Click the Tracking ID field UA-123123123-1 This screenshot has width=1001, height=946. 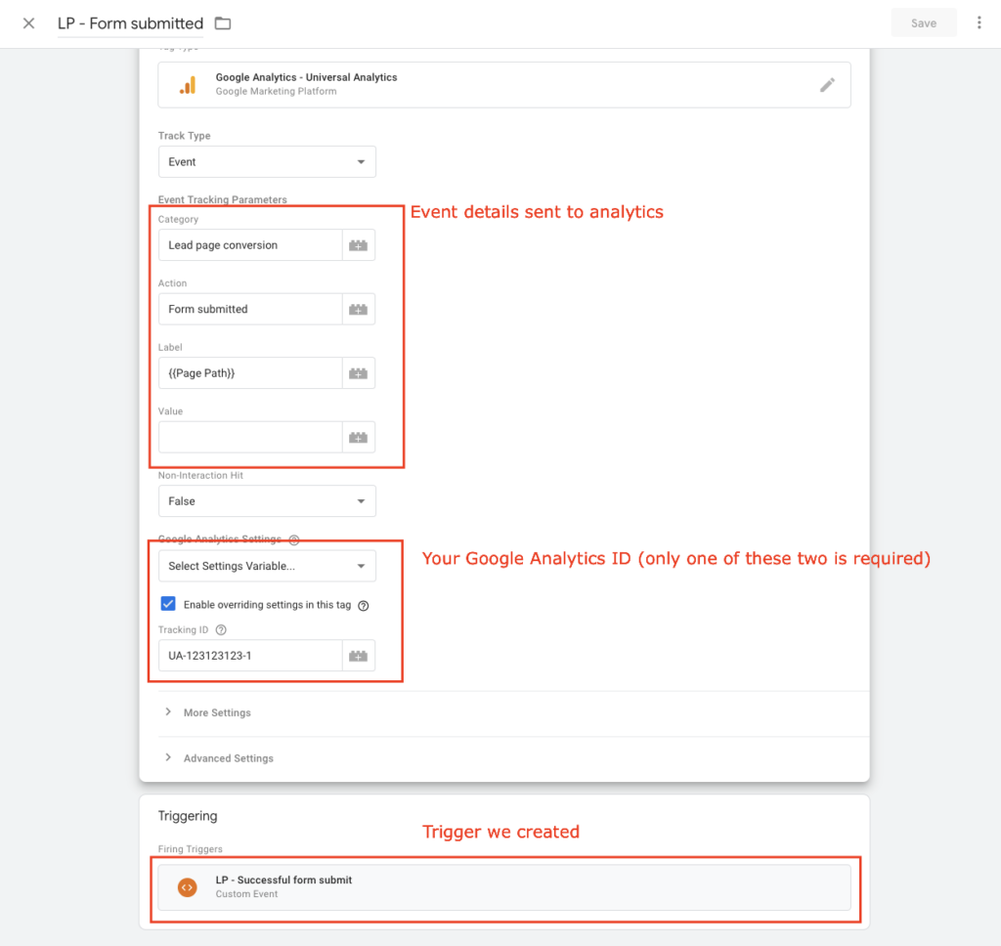click(x=250, y=656)
